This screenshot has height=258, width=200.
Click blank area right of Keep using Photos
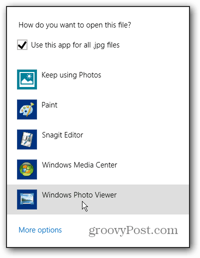[x=145, y=79]
